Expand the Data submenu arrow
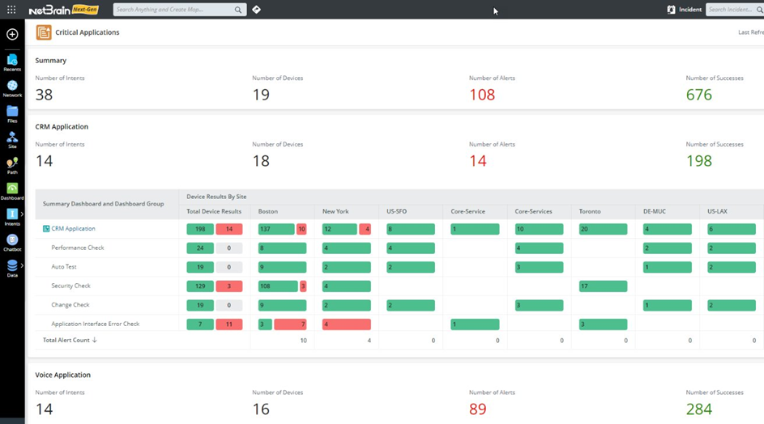The image size is (764, 424). pos(22,265)
